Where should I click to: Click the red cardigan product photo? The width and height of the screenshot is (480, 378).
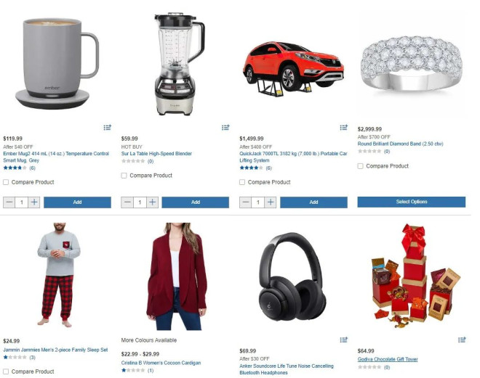177,276
